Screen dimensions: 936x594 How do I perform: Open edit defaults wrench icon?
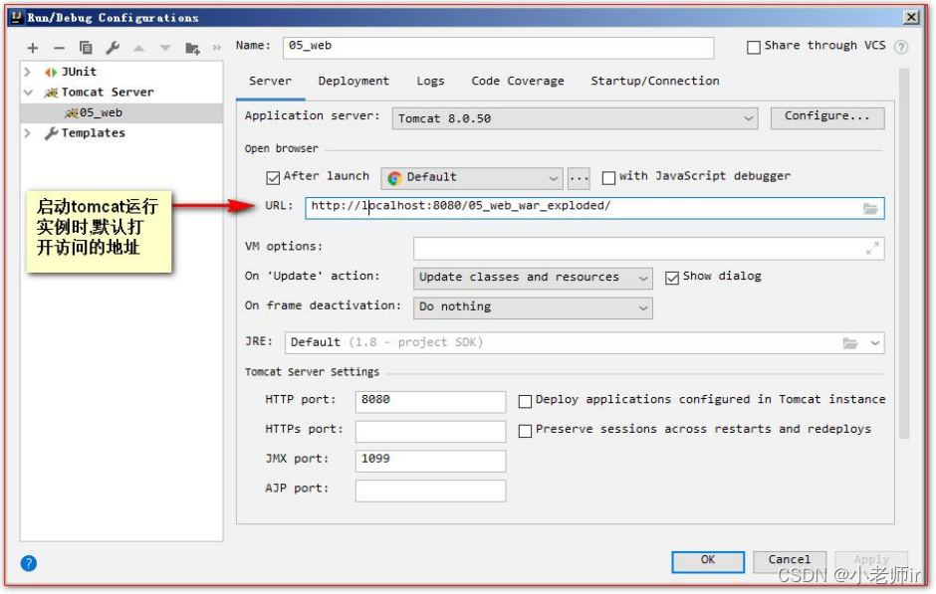coord(113,48)
